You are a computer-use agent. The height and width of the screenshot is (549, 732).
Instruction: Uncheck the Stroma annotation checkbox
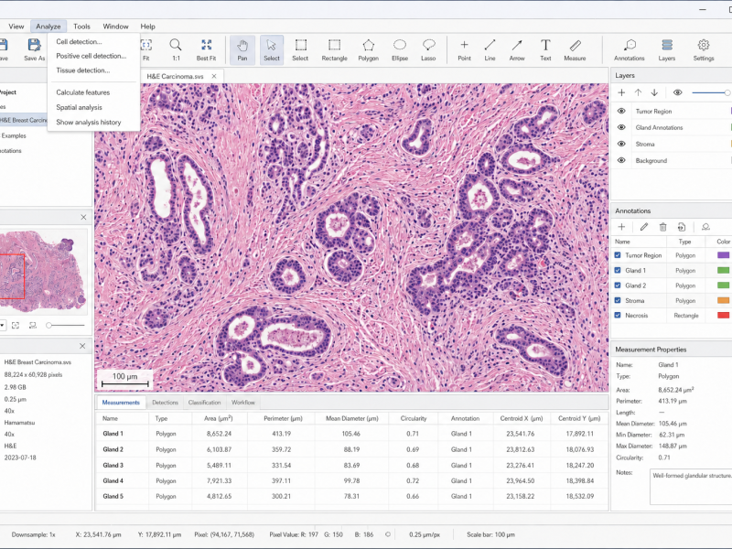point(618,300)
